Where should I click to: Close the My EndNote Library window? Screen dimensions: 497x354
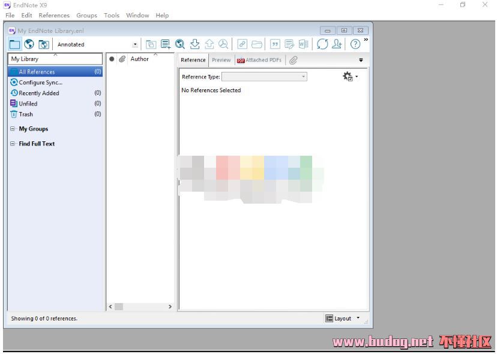click(x=360, y=31)
